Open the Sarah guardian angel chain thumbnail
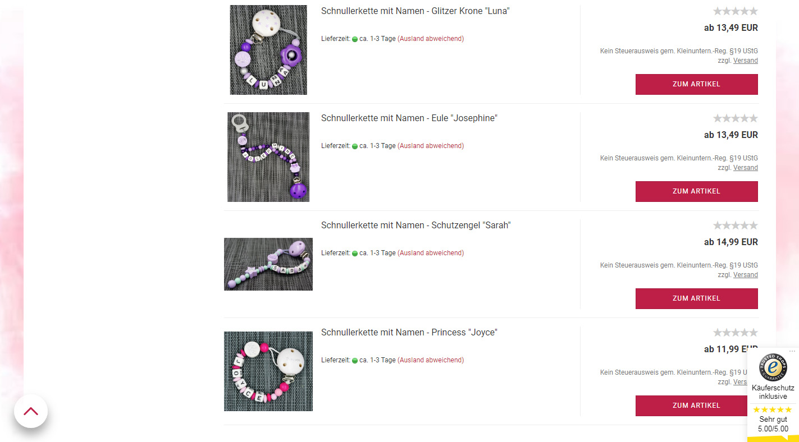799x442 pixels. (268, 264)
